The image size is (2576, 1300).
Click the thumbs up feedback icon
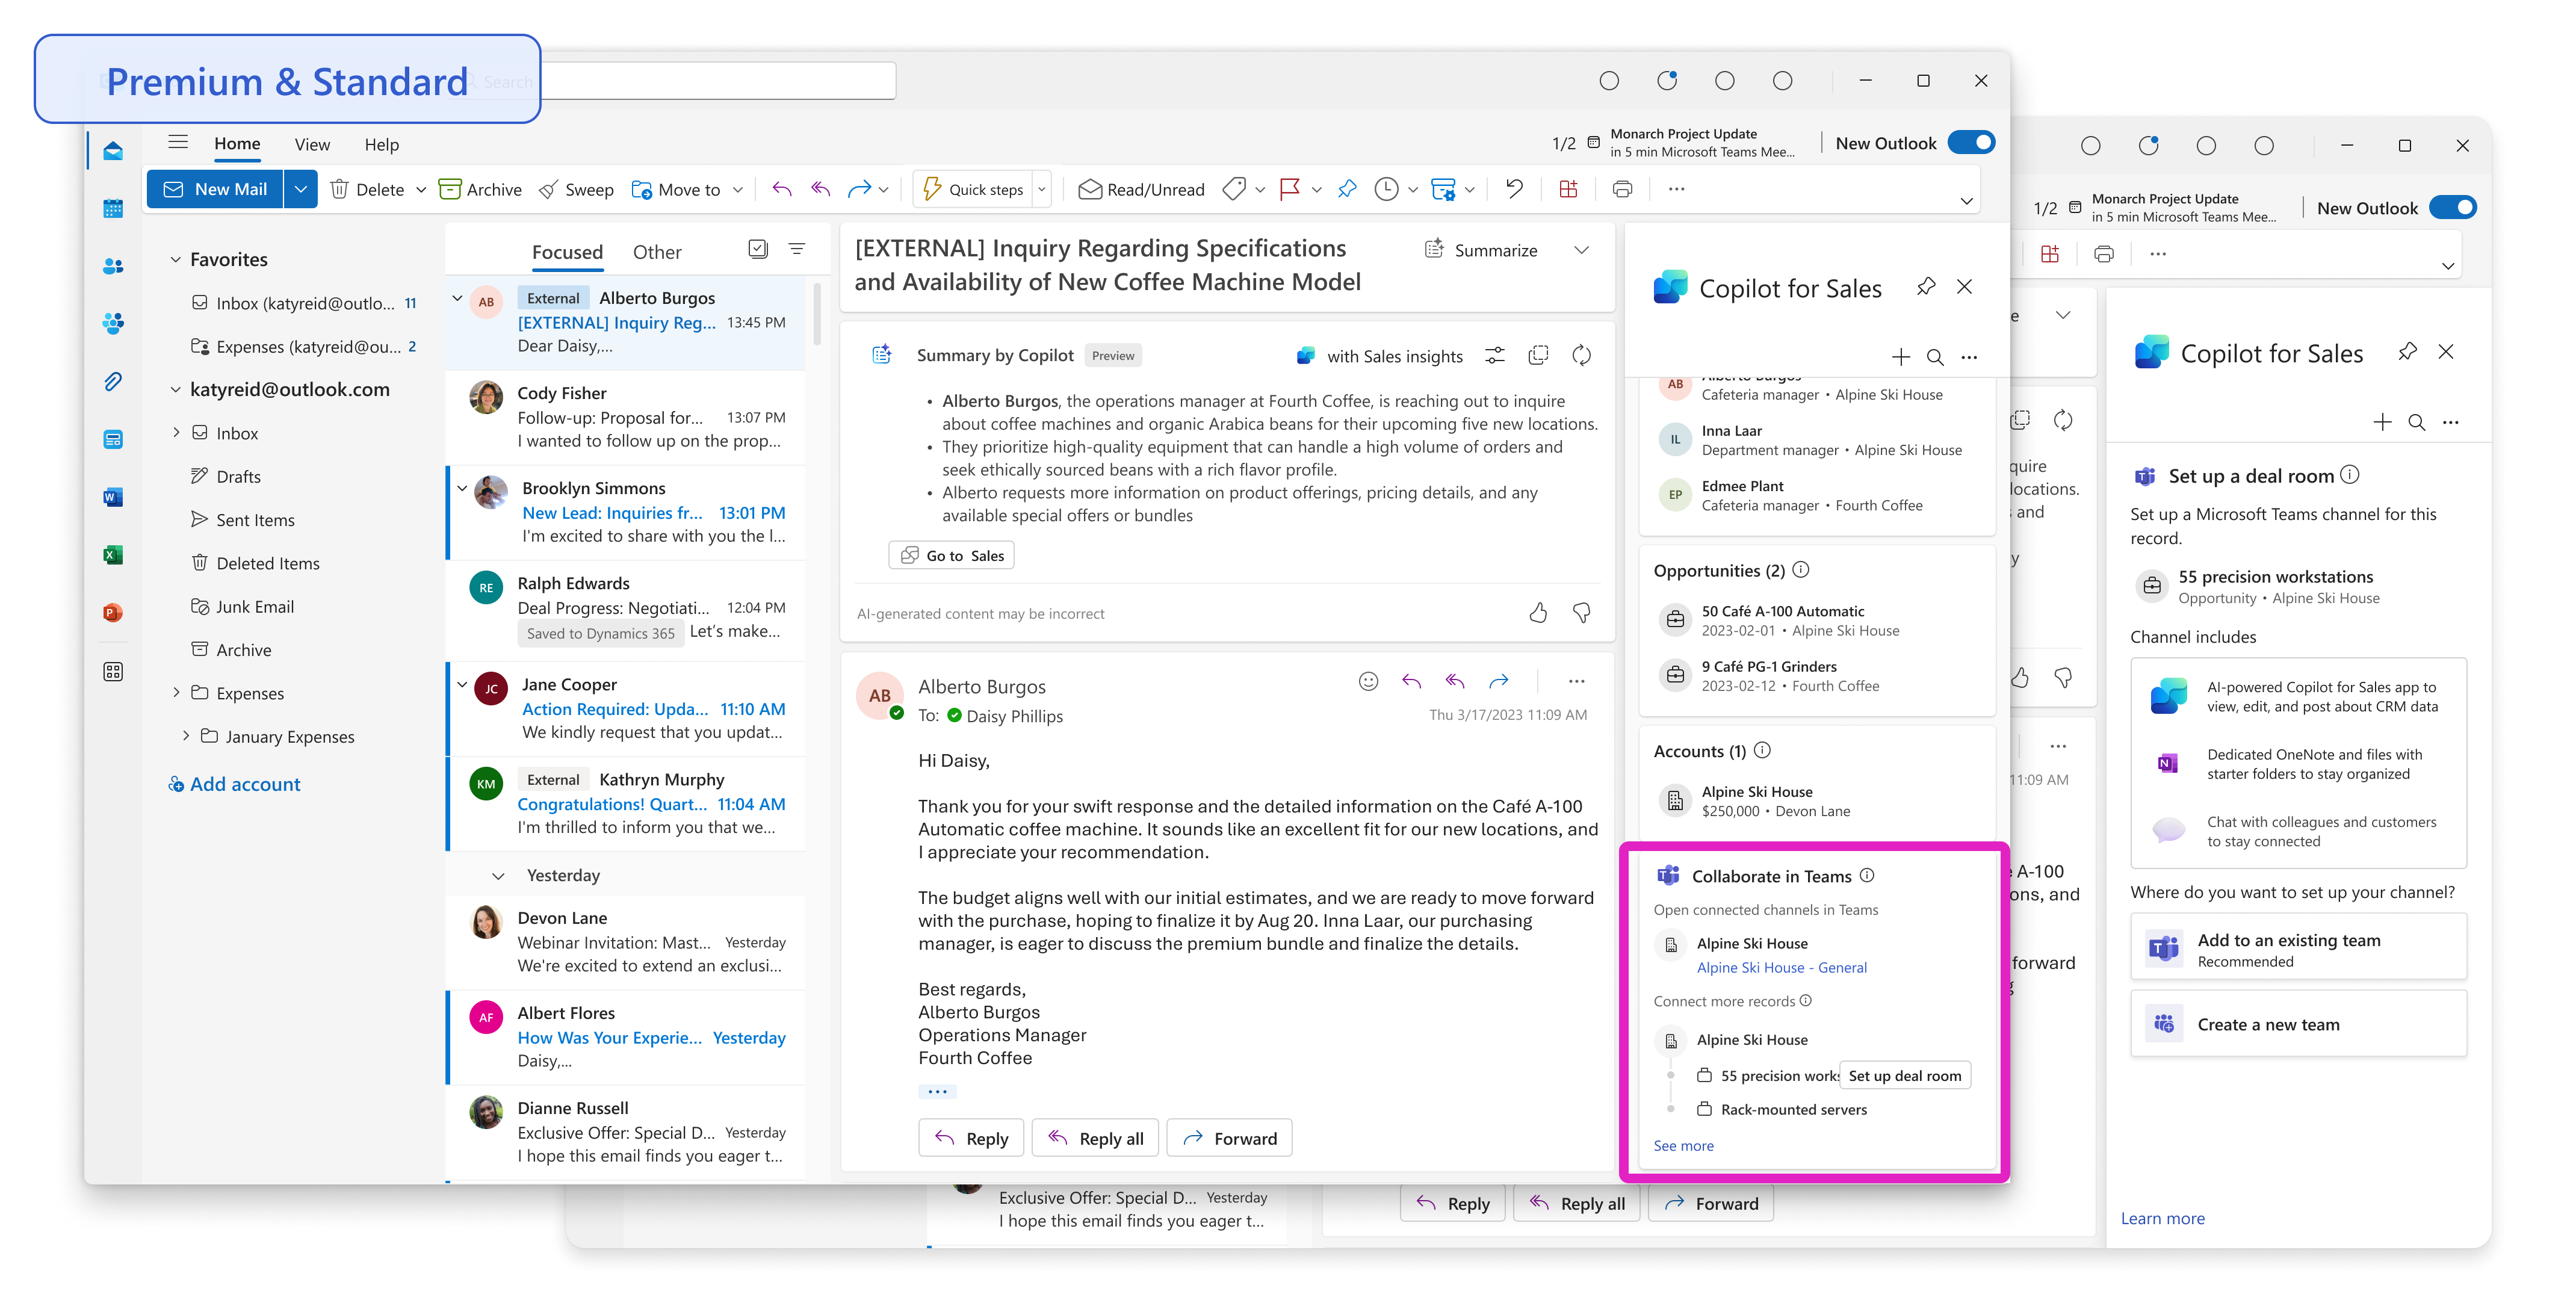tap(1538, 613)
